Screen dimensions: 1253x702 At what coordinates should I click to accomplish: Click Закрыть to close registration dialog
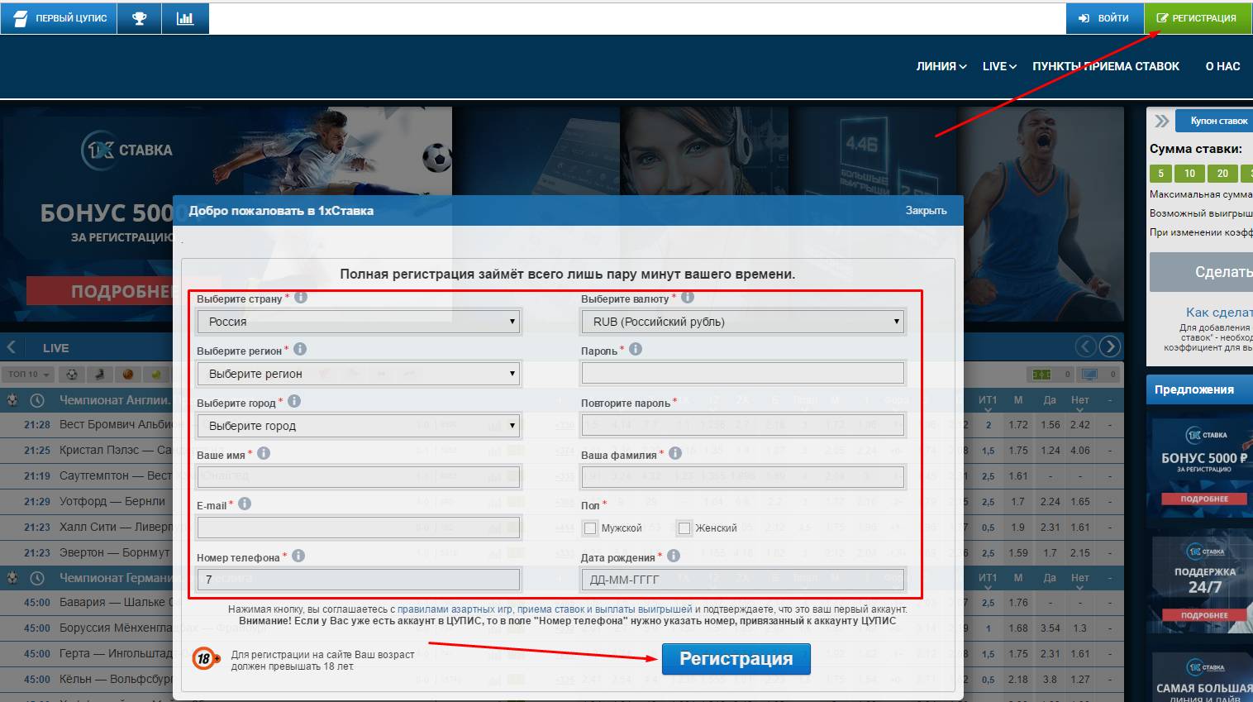tap(926, 211)
